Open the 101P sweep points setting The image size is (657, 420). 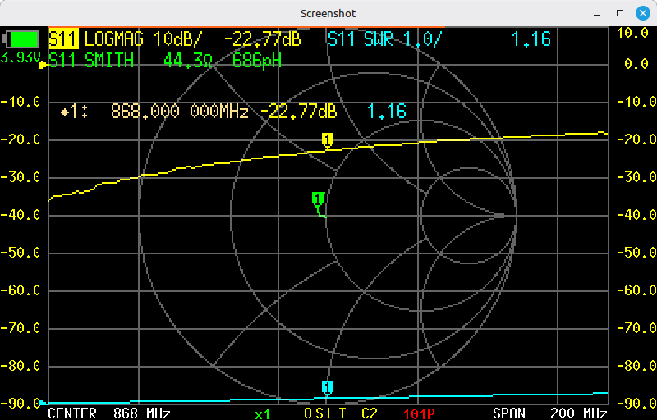tap(419, 413)
